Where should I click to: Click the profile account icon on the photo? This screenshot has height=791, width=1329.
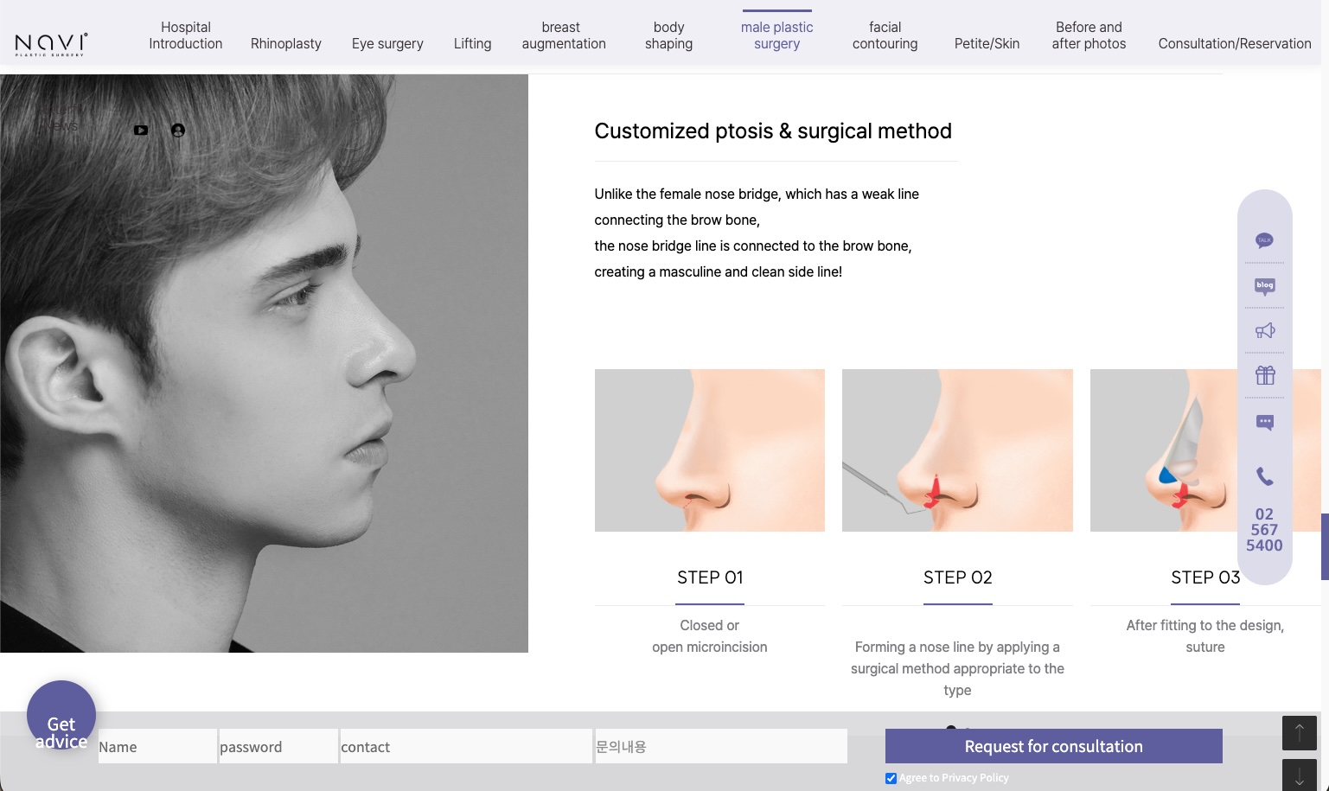tap(177, 130)
